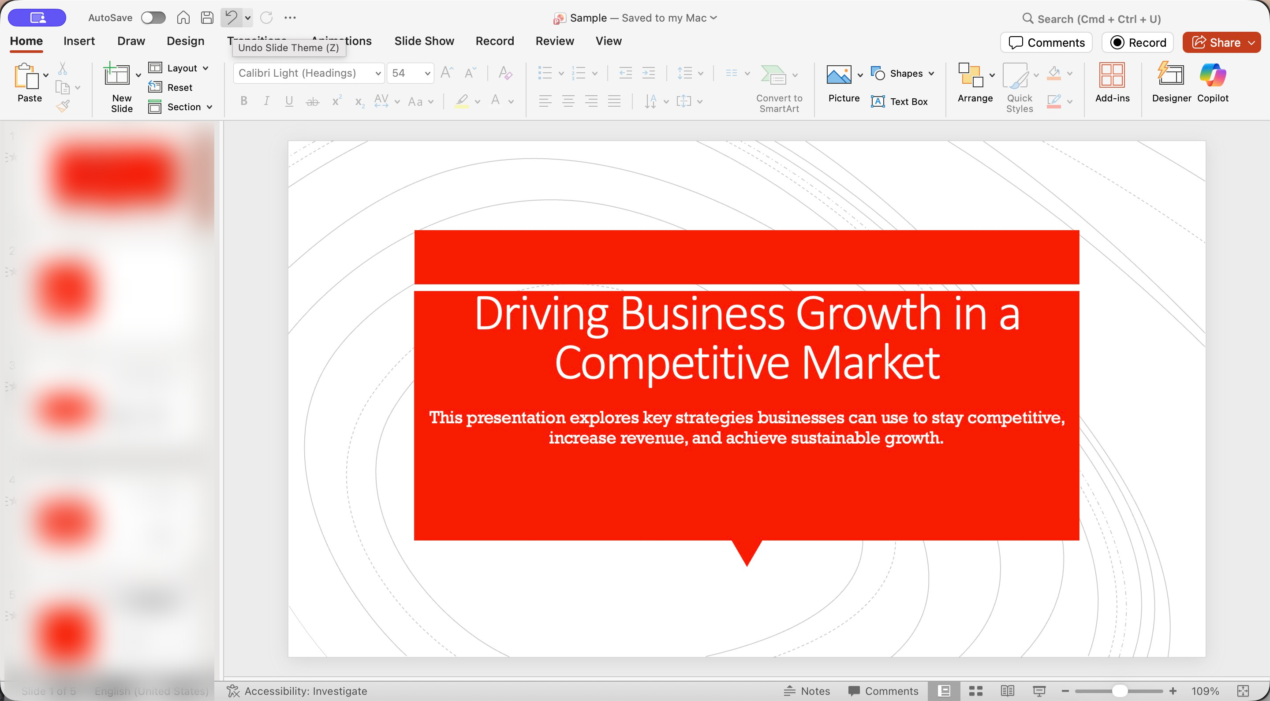The image size is (1270, 701).
Task: Toggle the AutoSave switch
Action: (153, 18)
